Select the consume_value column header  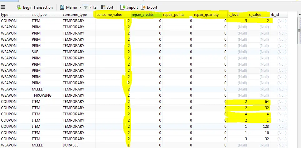(113, 15)
